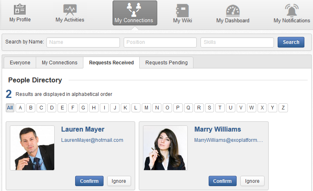Ignore Lauren Mayer's connection request
This screenshot has height=191, width=313.
pyautogui.click(x=119, y=181)
